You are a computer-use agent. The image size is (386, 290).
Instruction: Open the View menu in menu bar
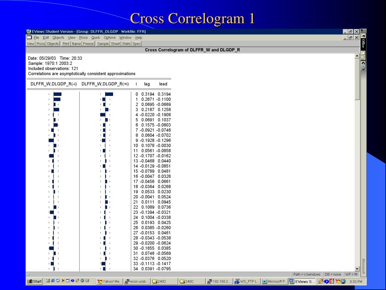click(72, 37)
